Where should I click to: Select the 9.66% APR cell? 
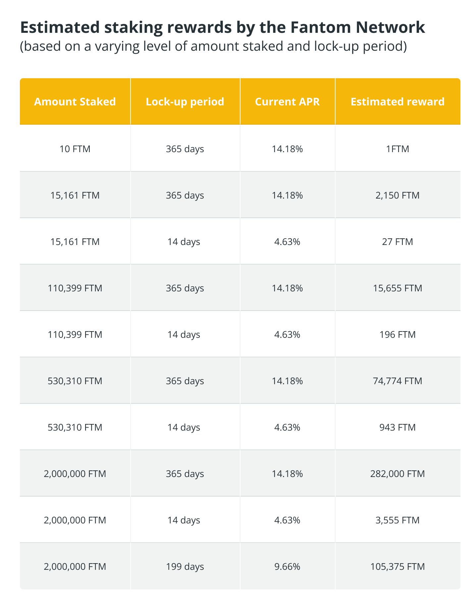pyautogui.click(x=287, y=567)
